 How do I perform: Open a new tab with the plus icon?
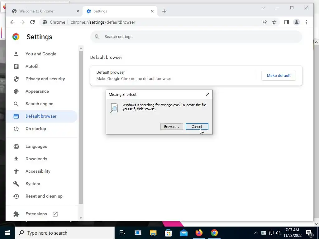coord(164,11)
